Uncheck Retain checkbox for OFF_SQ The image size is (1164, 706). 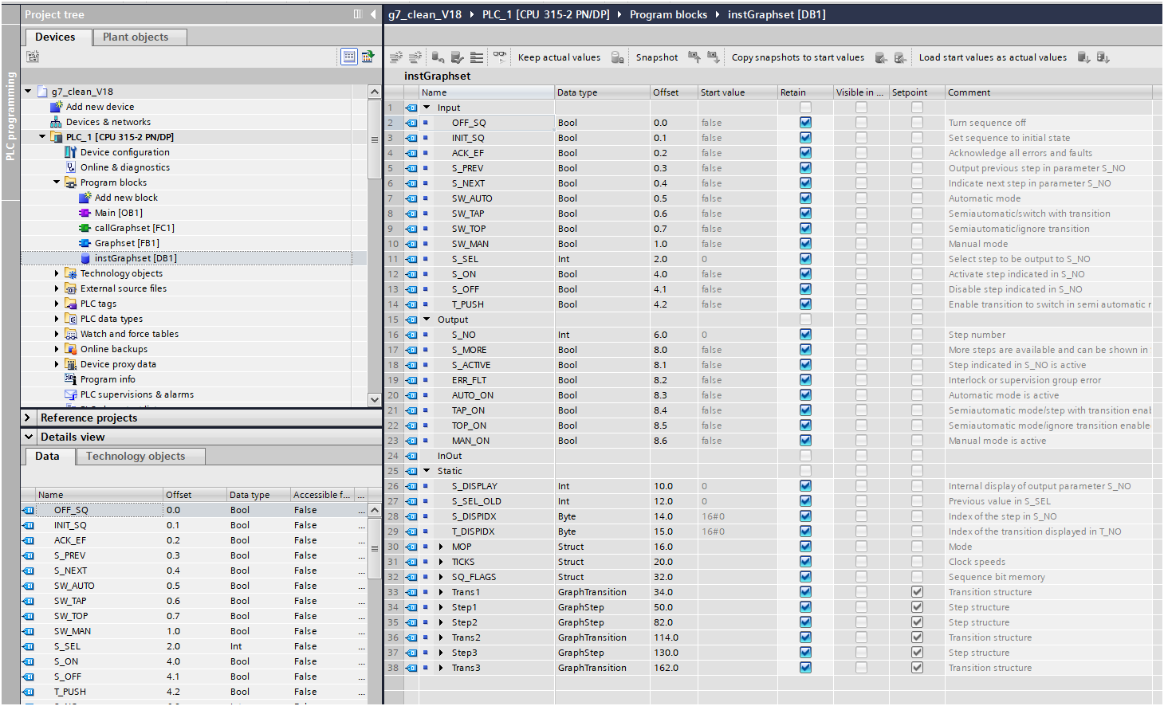(x=805, y=123)
